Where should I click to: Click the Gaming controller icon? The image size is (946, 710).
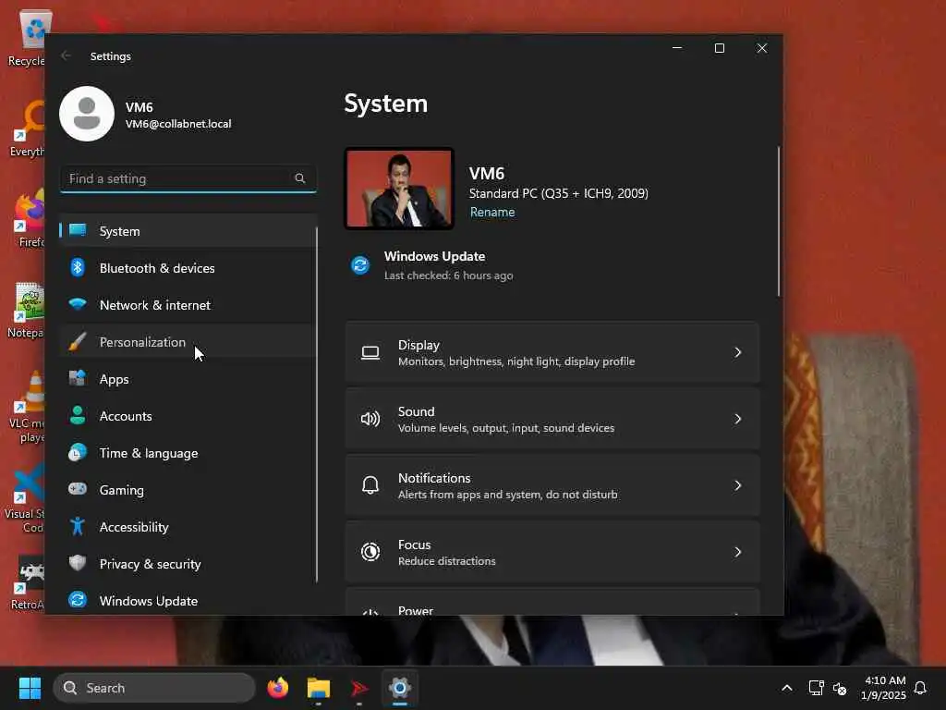click(78, 489)
